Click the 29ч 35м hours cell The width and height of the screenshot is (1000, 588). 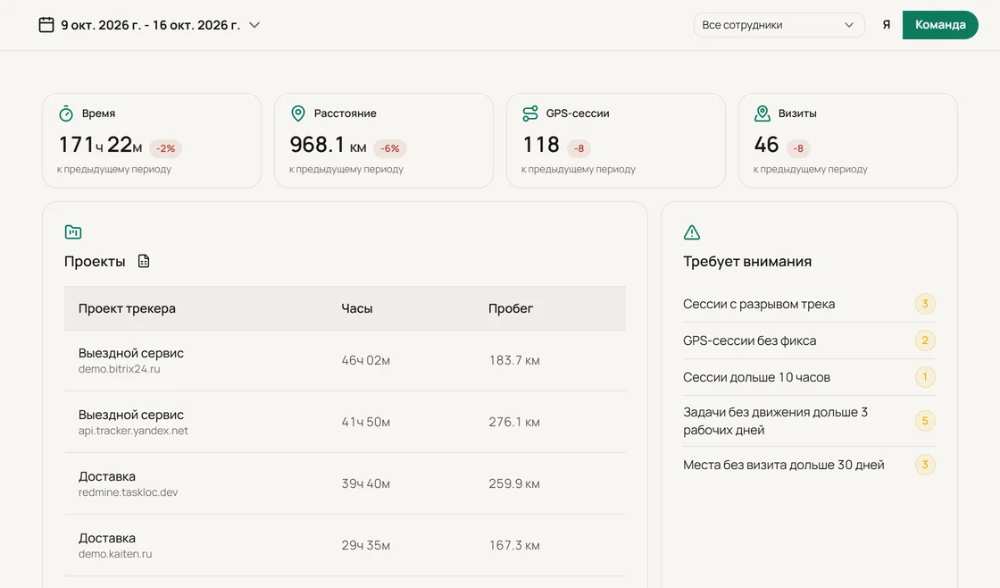point(365,545)
